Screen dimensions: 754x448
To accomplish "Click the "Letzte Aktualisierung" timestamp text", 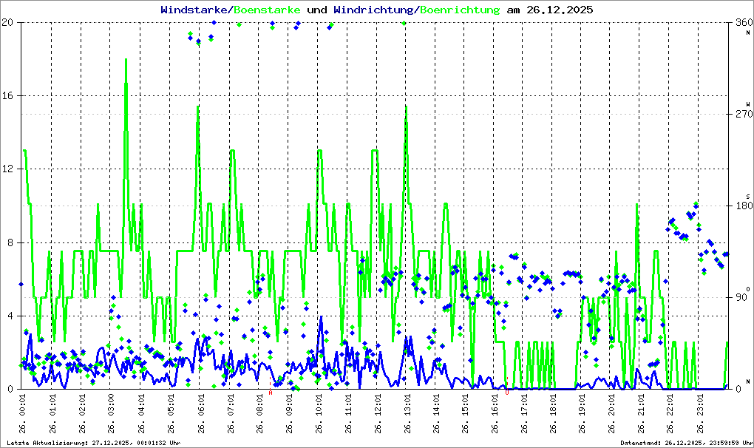I will click(x=94, y=443).
